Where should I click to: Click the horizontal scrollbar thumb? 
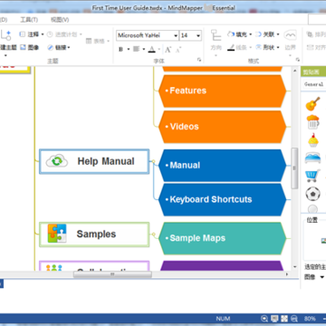tap(112, 274)
